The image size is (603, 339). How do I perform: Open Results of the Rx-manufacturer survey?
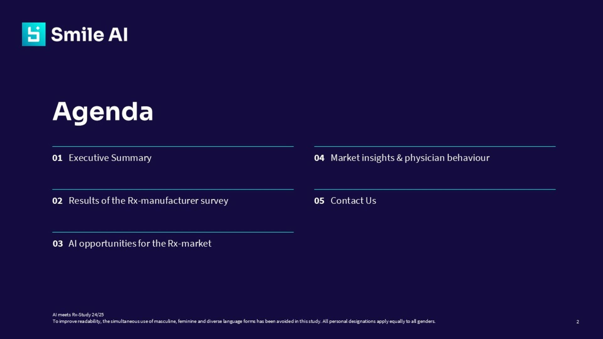coord(148,201)
